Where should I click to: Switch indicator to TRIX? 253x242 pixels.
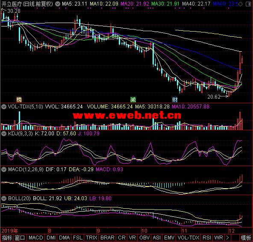tap(91, 238)
